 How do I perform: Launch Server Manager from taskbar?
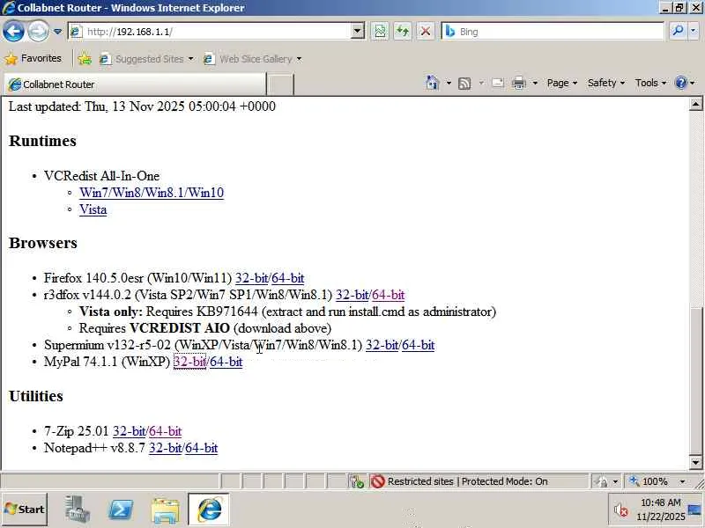77,510
